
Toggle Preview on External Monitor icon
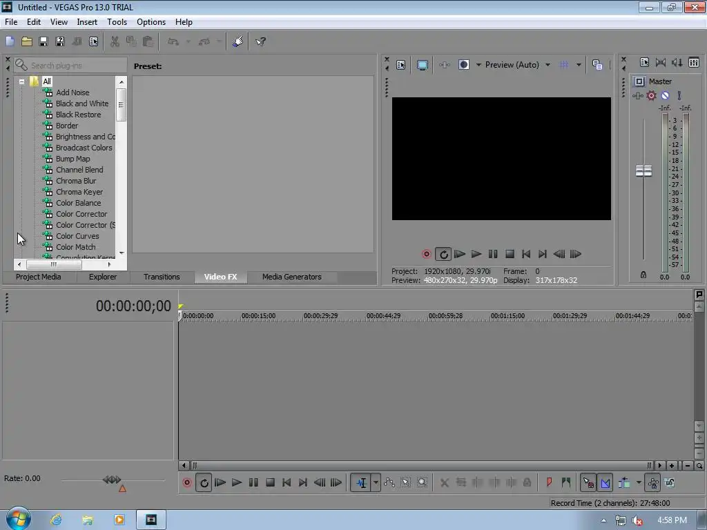coord(422,65)
